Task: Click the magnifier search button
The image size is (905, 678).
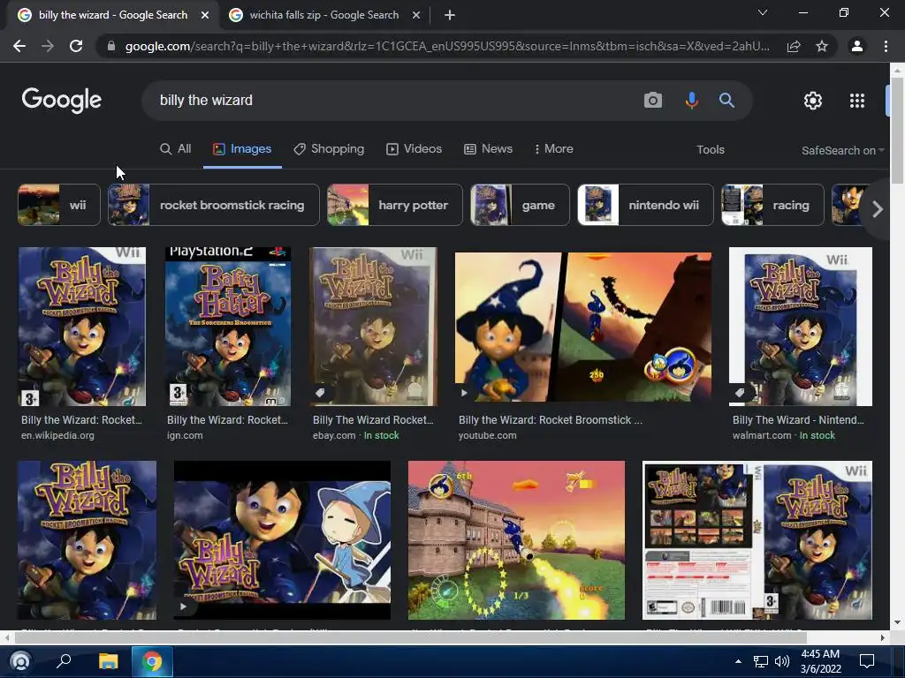Action: (726, 101)
